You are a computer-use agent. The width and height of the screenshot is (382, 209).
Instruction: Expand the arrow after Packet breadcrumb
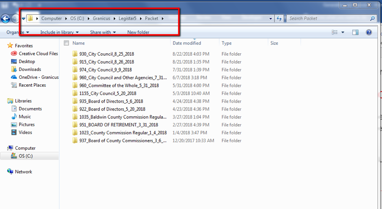163,19
